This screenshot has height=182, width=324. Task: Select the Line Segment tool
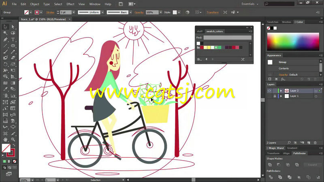5,46
